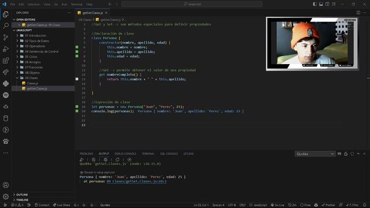Open the Python icon in activity bar

point(6,83)
